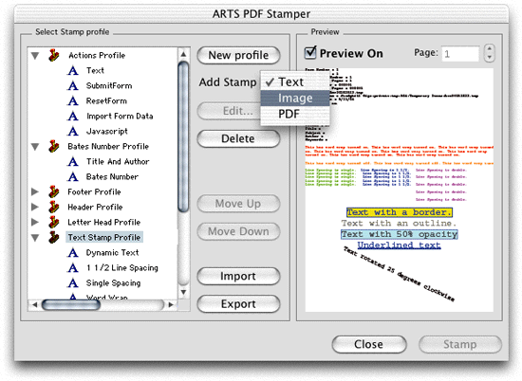The image size is (522, 381).
Task: Select the Single Spacing stamp item
Action: tap(113, 283)
